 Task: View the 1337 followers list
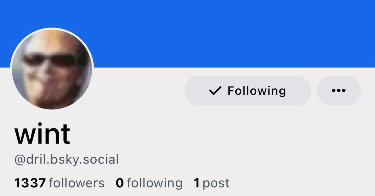pos(59,183)
